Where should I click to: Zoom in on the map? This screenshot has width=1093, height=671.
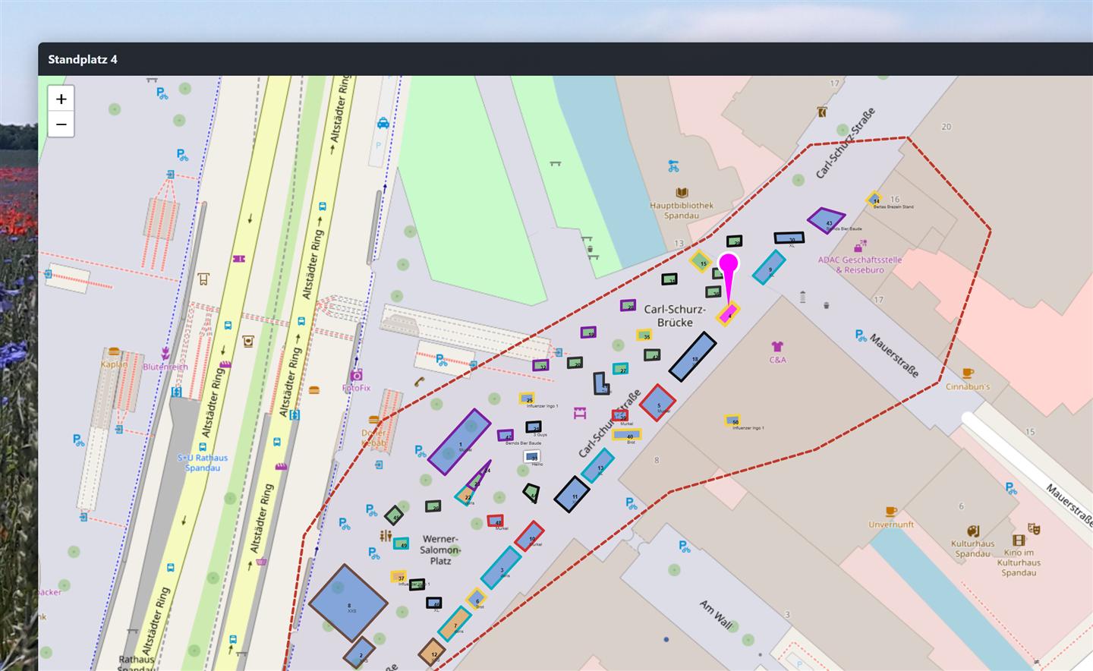click(61, 99)
